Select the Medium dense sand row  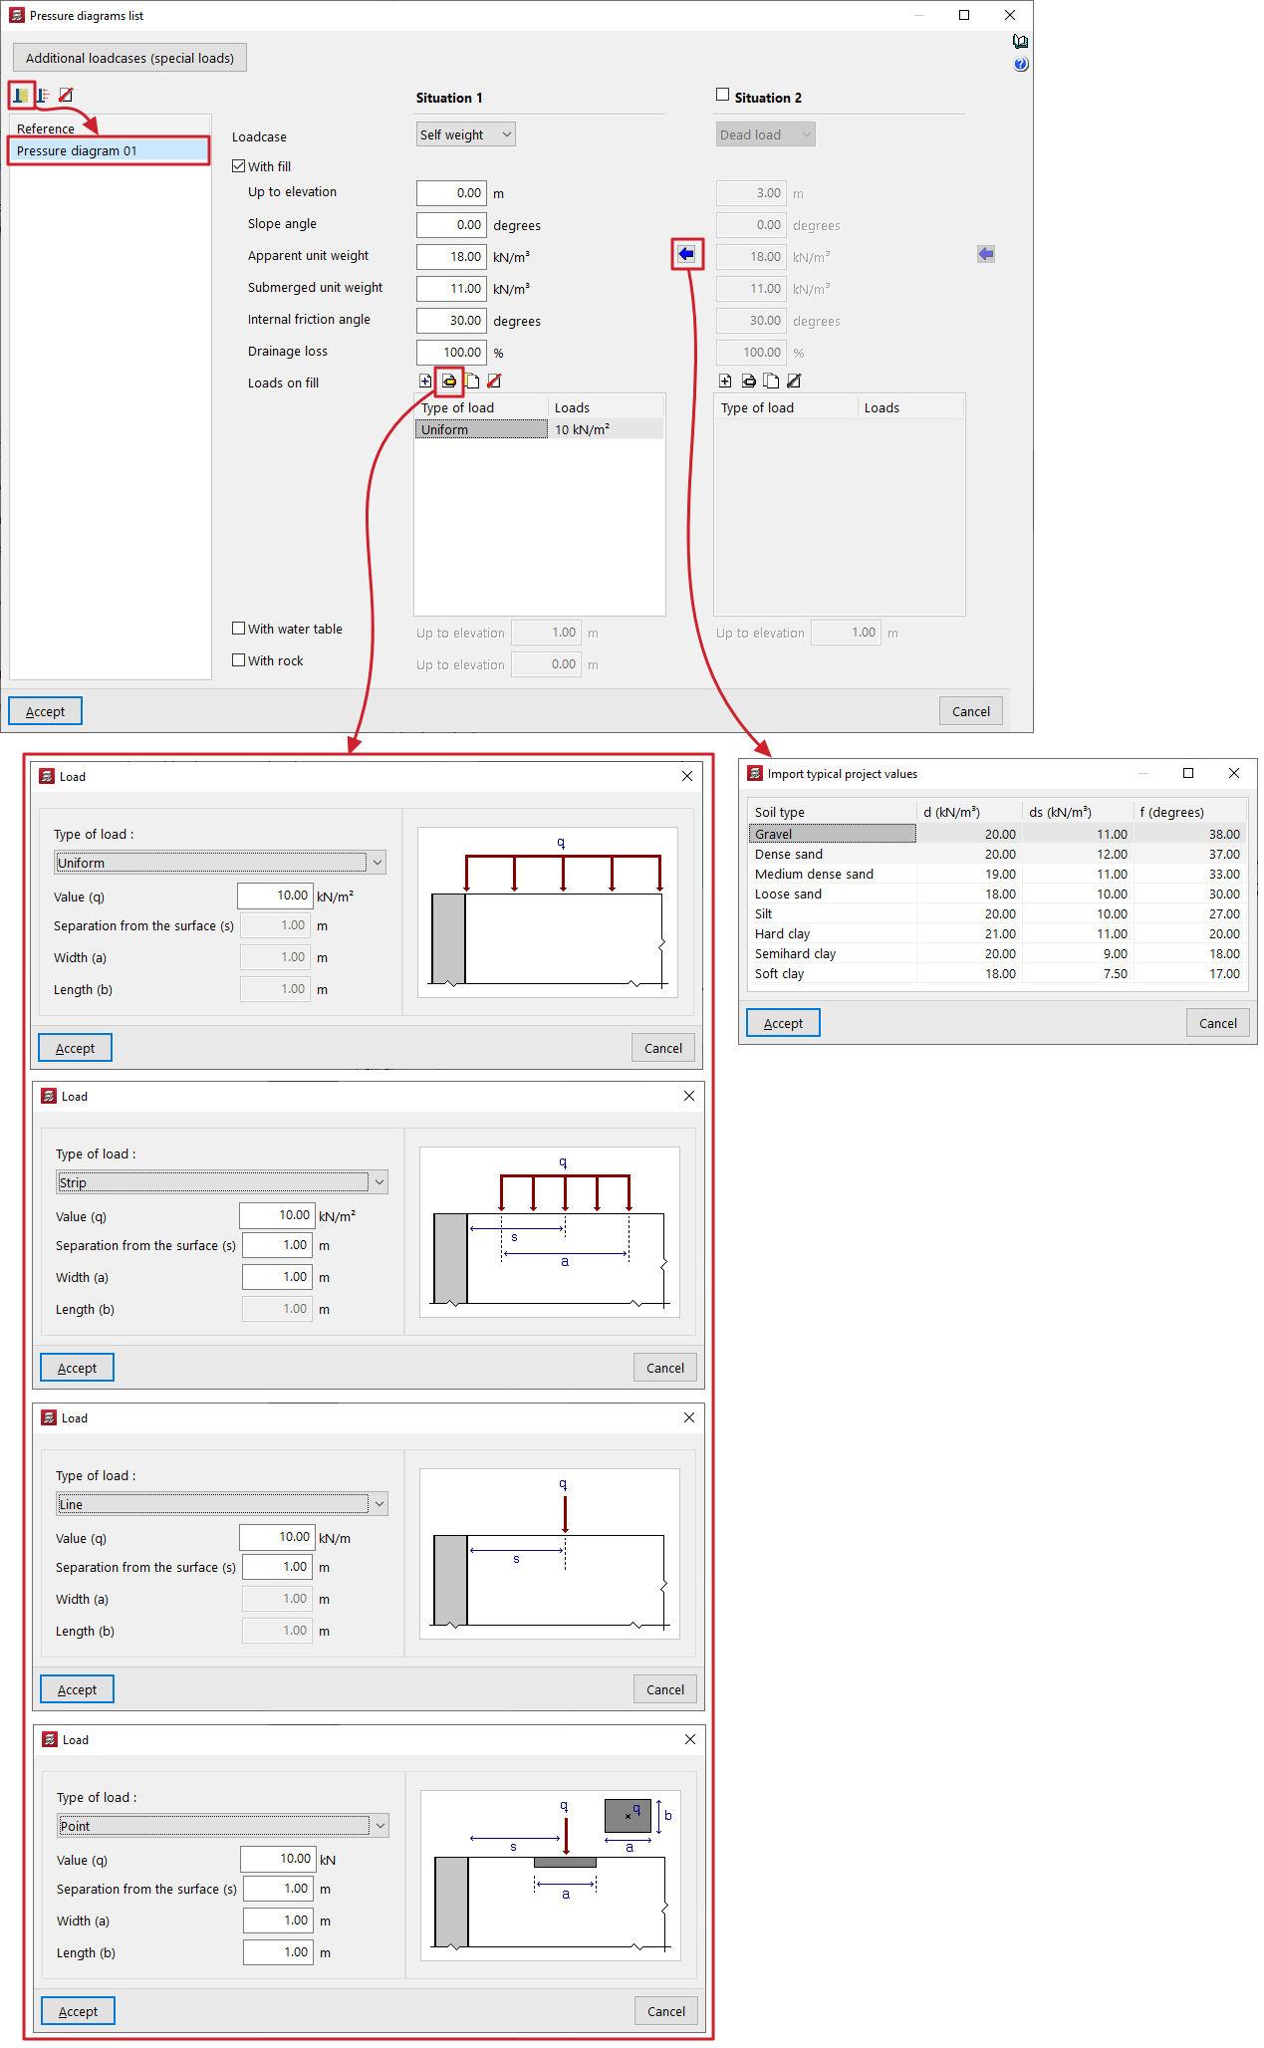point(997,874)
